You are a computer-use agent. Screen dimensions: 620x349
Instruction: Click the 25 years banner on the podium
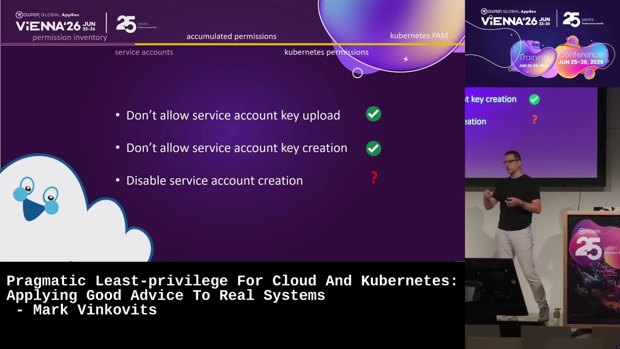(593, 269)
